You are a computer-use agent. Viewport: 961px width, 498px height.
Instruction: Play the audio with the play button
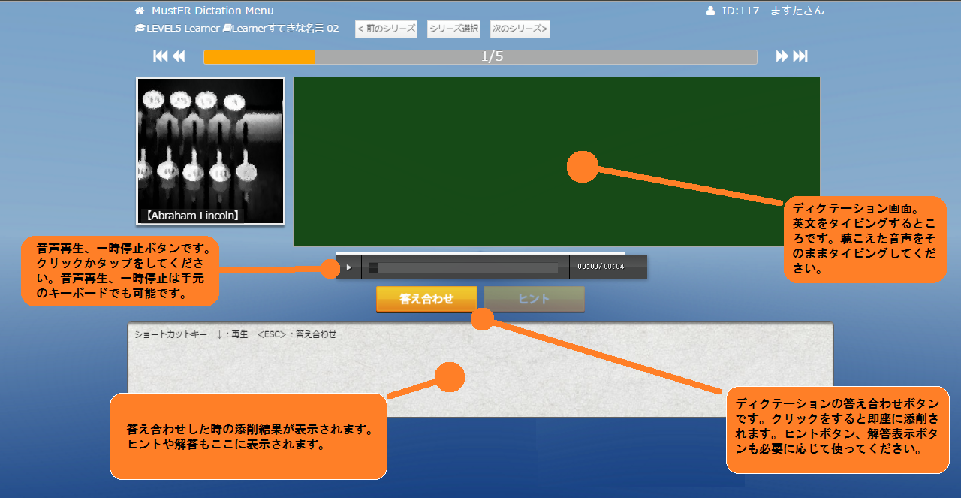pos(348,267)
